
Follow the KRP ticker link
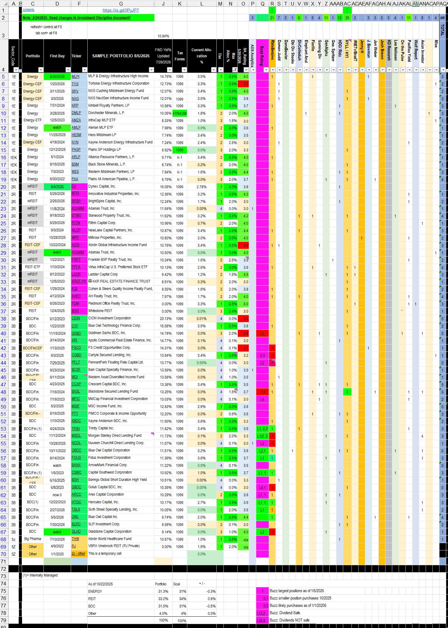click(x=75, y=106)
